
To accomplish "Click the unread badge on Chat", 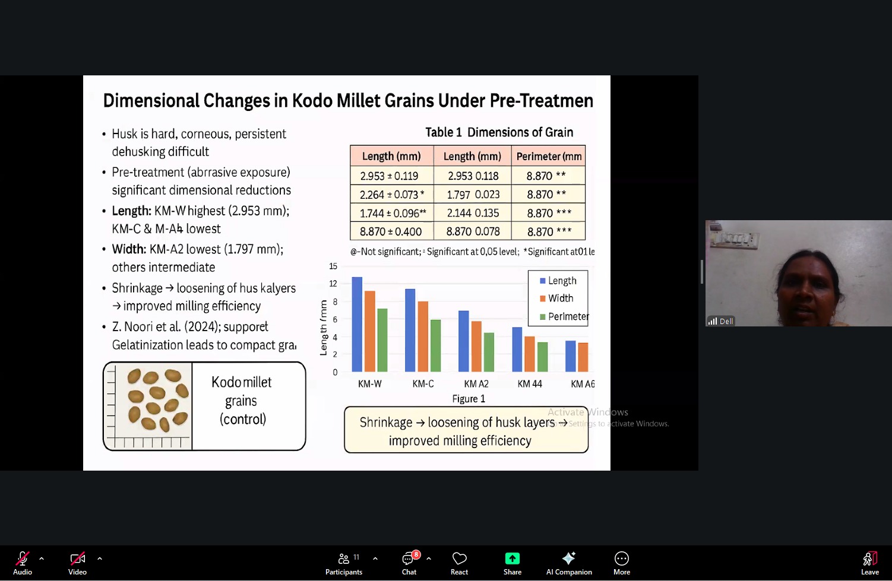I will [416, 554].
